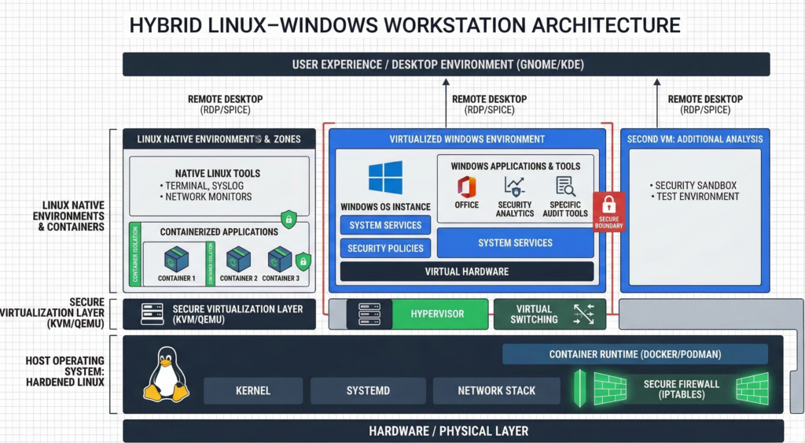Click server icon beside Secure Virtualization Layer
Viewport: 805px width, 443px height.
[x=151, y=314]
